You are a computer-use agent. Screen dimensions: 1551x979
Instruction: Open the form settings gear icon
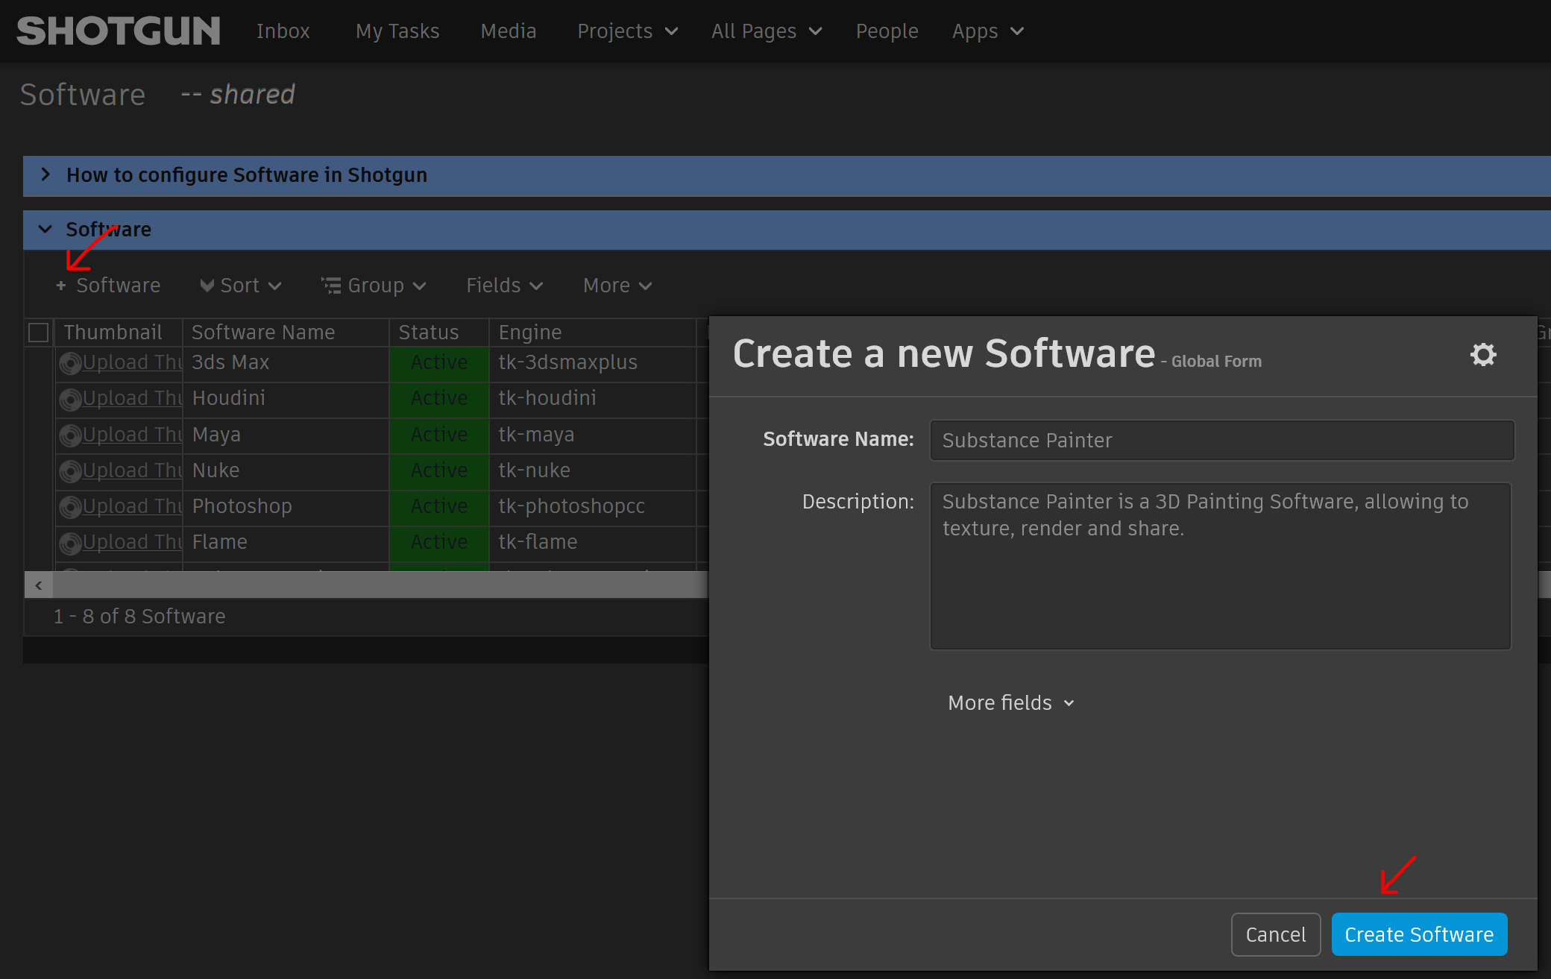(x=1482, y=355)
